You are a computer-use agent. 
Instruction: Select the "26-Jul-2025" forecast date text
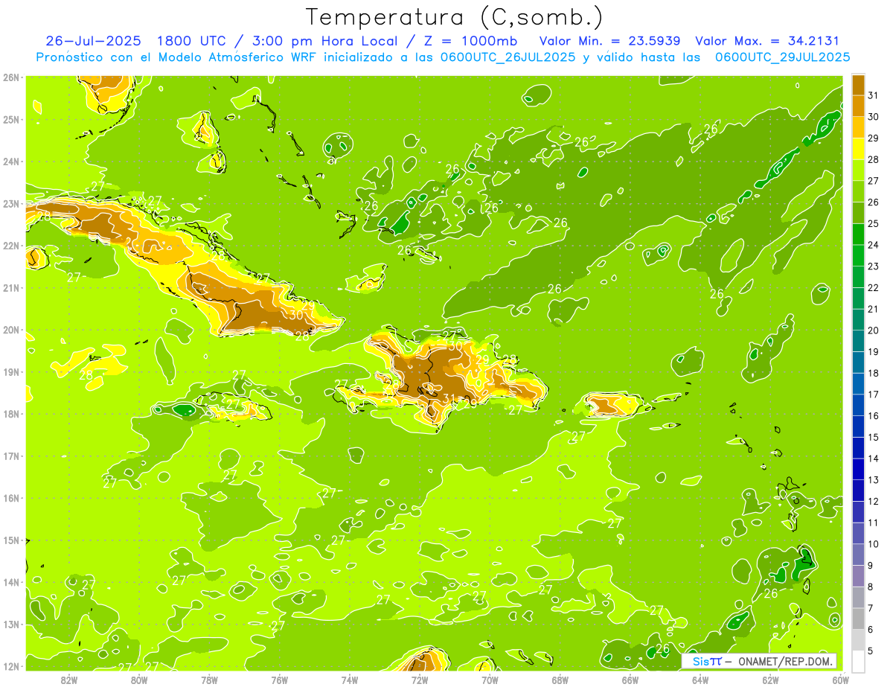[94, 41]
